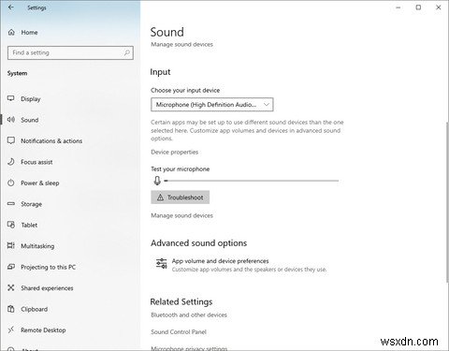Viewport: 449px width, 351px height.
Task: Expand input device list with chevron
Action: tap(267, 105)
